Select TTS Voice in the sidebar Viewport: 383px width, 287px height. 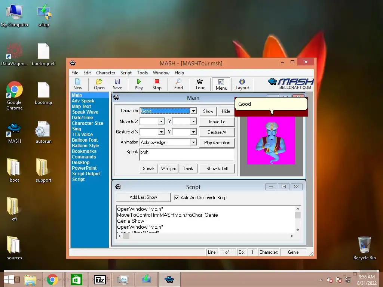(82, 135)
